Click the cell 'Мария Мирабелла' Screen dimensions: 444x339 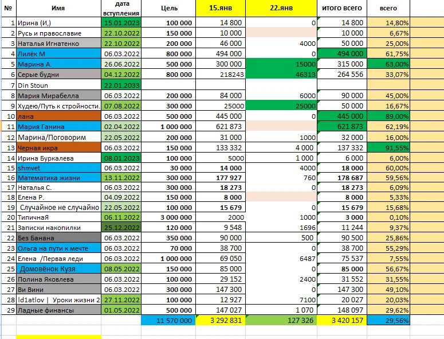[58, 96]
